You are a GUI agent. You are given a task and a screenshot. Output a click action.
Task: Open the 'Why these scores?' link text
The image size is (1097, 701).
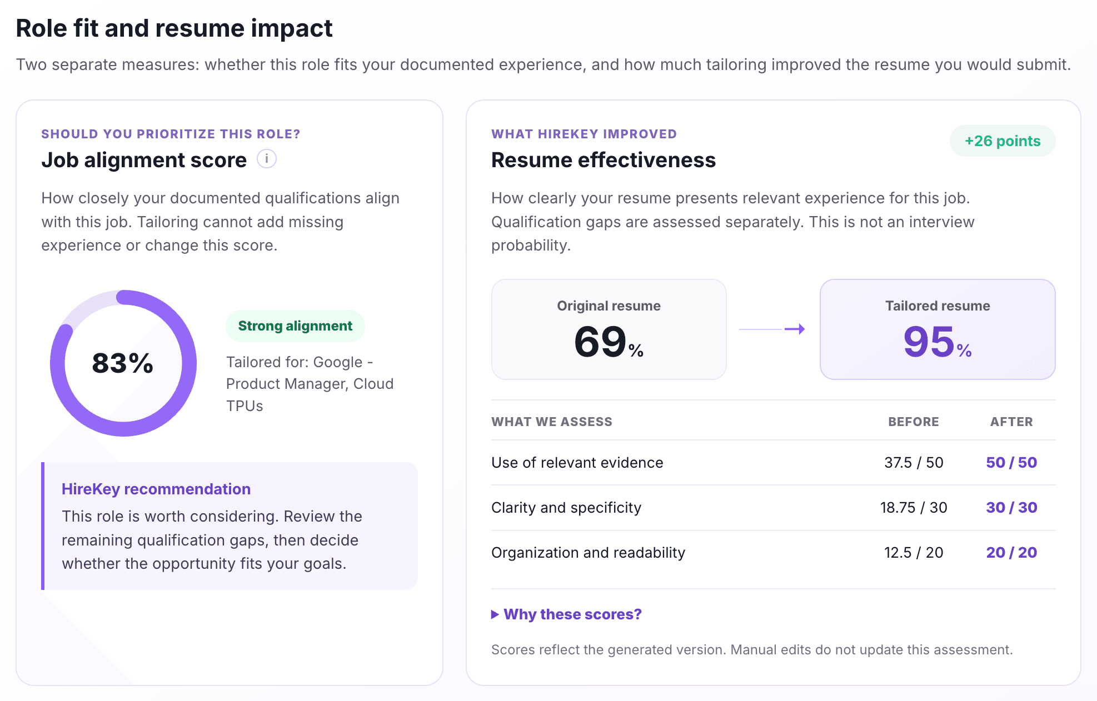[x=572, y=614]
